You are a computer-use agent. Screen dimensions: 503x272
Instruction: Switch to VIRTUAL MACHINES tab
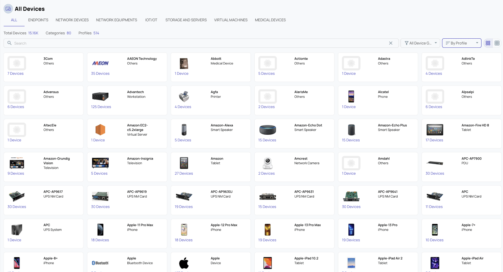[231, 20]
